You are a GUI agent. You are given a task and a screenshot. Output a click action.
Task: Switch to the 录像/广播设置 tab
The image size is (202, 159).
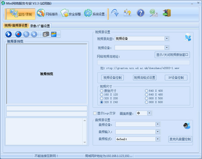point(40,26)
